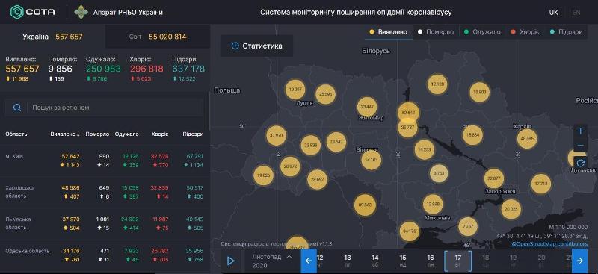Sort table by Виявлено column
Image resolution: width=598 pixels, height=274 pixels.
pyautogui.click(x=65, y=134)
